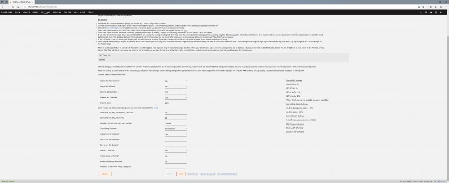Click the Current NIC settings heading
This screenshot has height=183, width=449.
point(294,80)
